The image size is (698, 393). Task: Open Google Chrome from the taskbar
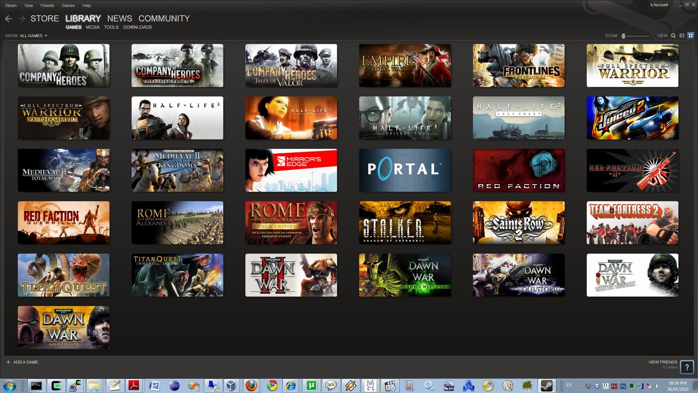272,386
